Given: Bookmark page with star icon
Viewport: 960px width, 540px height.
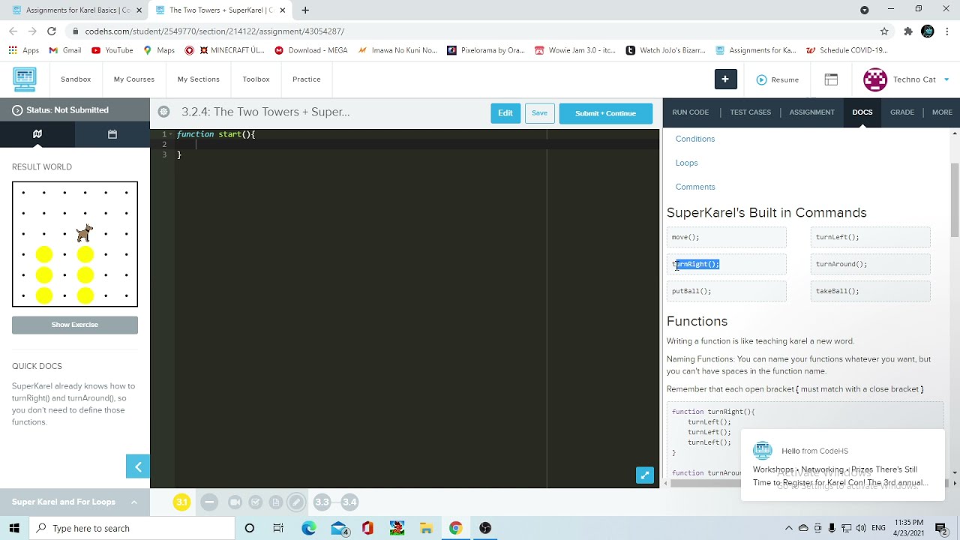Looking at the screenshot, I should [884, 31].
